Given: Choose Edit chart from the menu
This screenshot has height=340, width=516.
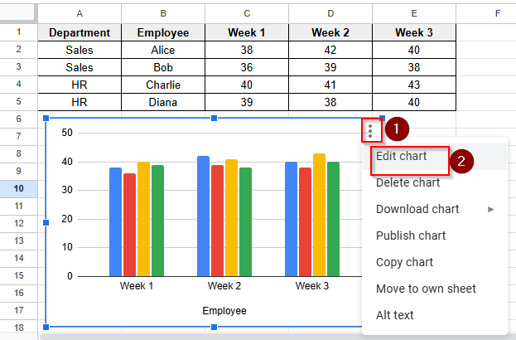Looking at the screenshot, I should point(435,156).
